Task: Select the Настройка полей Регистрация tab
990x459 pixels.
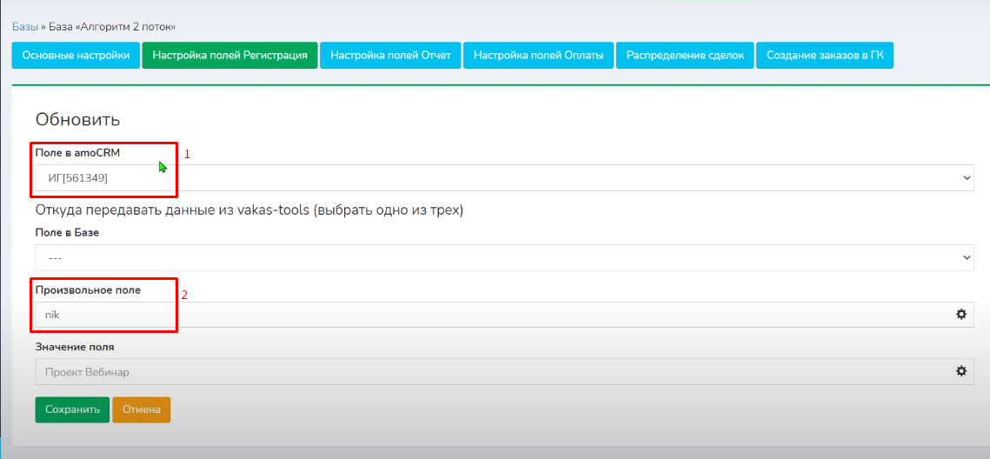Action: click(x=229, y=56)
